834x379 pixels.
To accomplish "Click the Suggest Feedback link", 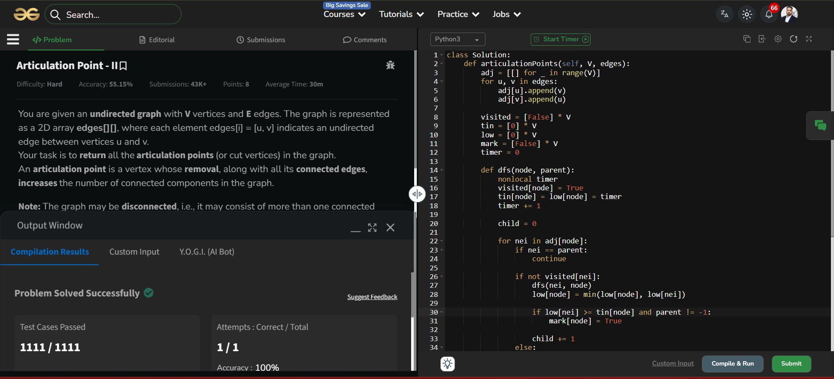I will (372, 297).
